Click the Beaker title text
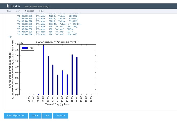This screenshot has height=125, width=177. (x=16, y=6)
